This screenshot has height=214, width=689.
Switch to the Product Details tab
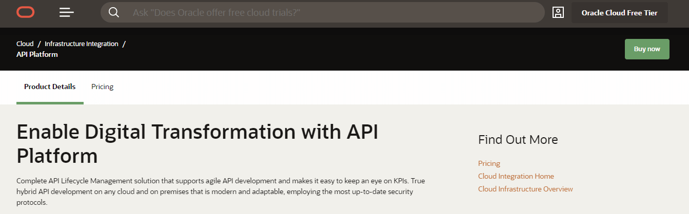click(x=50, y=87)
